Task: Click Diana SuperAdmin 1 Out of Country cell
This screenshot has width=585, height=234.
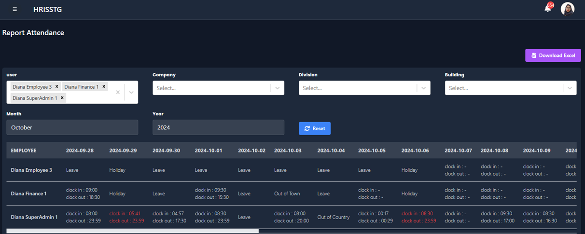Action: click(x=334, y=217)
